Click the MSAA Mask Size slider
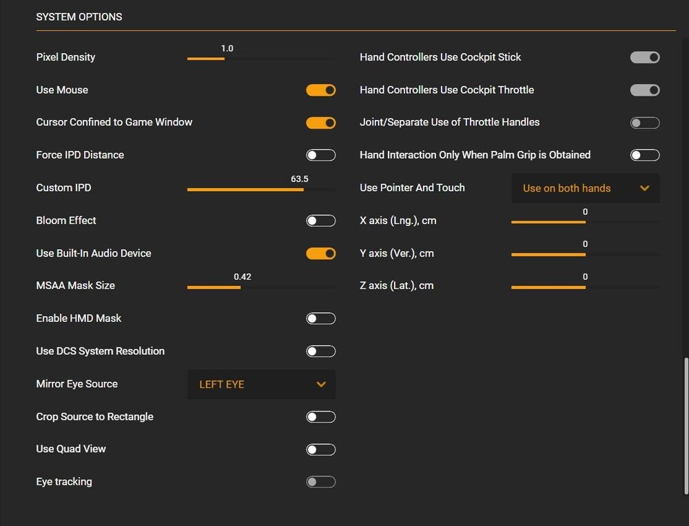The height and width of the screenshot is (526, 689). tap(261, 287)
